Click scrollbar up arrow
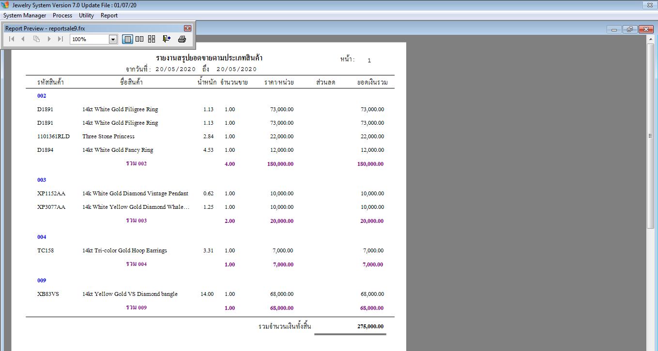Viewport: 658px width, 351px height. coord(651,39)
